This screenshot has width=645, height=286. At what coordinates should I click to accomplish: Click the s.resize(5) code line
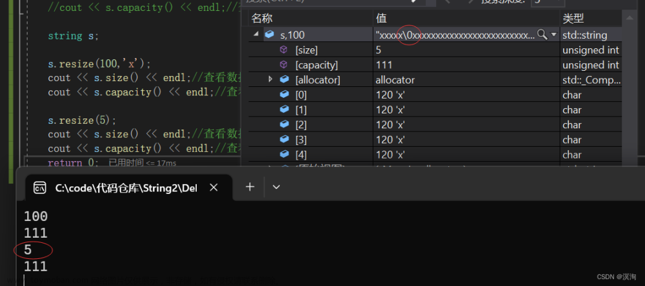83,120
